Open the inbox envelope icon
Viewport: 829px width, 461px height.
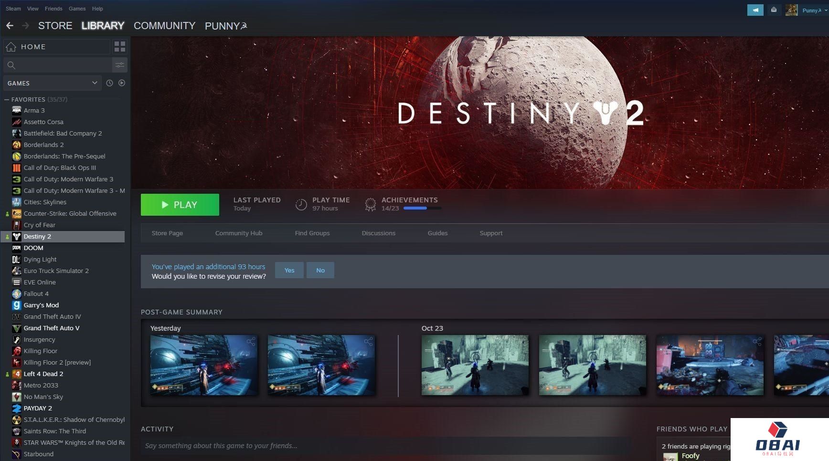pyautogui.click(x=774, y=10)
